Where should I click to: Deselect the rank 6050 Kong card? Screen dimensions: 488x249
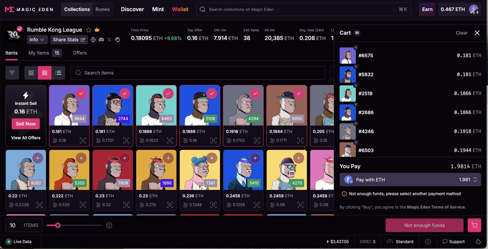(x=298, y=93)
